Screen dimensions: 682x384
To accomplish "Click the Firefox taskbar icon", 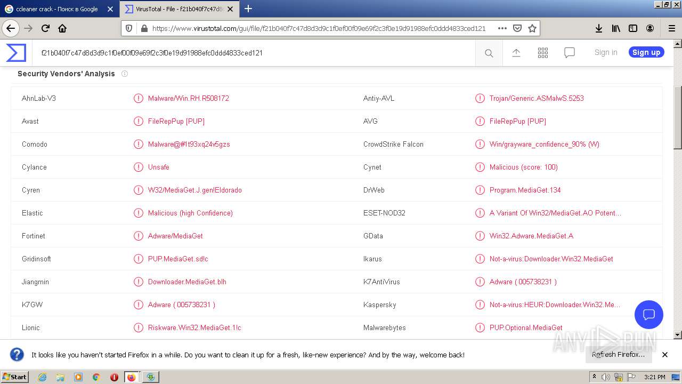I will 131,377.
